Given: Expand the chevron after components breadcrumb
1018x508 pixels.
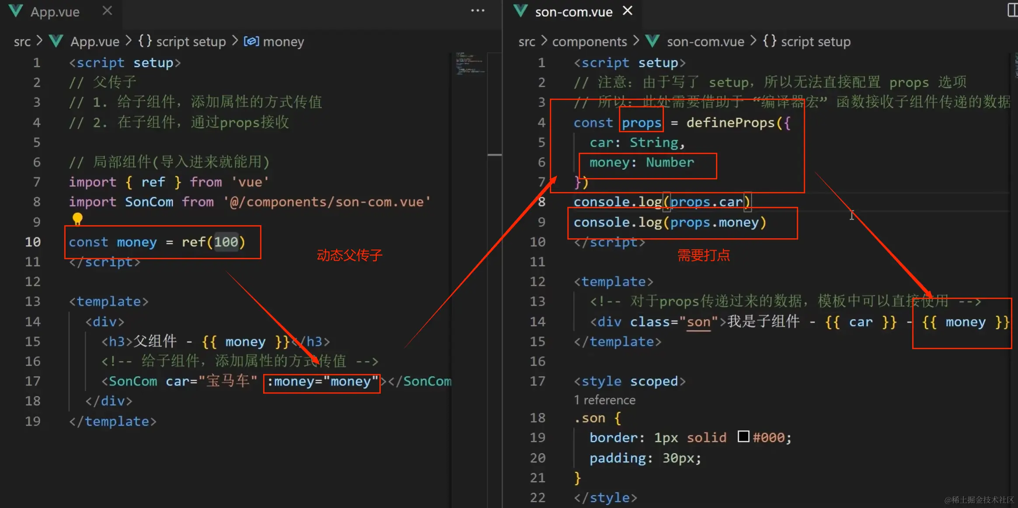Looking at the screenshot, I should tap(636, 41).
